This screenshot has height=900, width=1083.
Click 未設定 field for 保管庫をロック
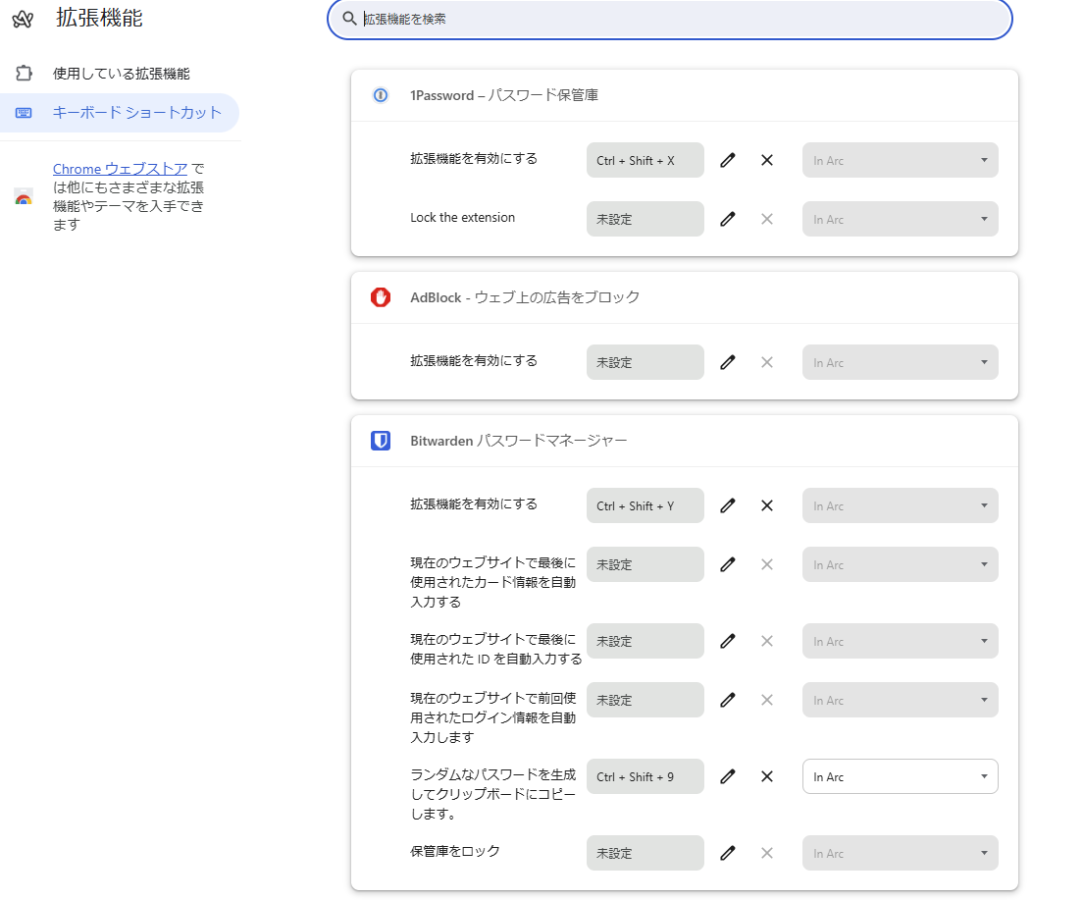645,854
